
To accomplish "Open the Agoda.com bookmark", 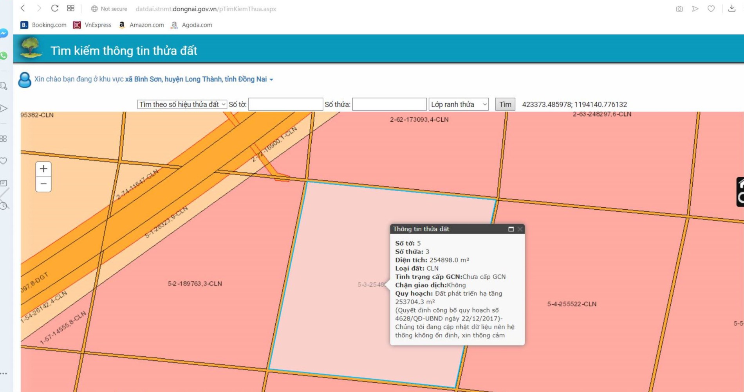I will [x=191, y=25].
